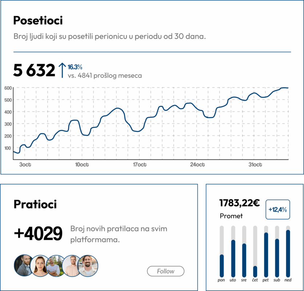The image size is (304, 291).
Task: Click the Follow button
Action: [165, 271]
